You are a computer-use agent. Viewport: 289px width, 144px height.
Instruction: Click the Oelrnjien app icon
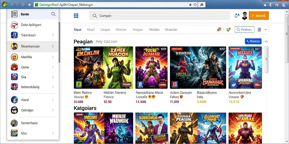tap(14, 110)
